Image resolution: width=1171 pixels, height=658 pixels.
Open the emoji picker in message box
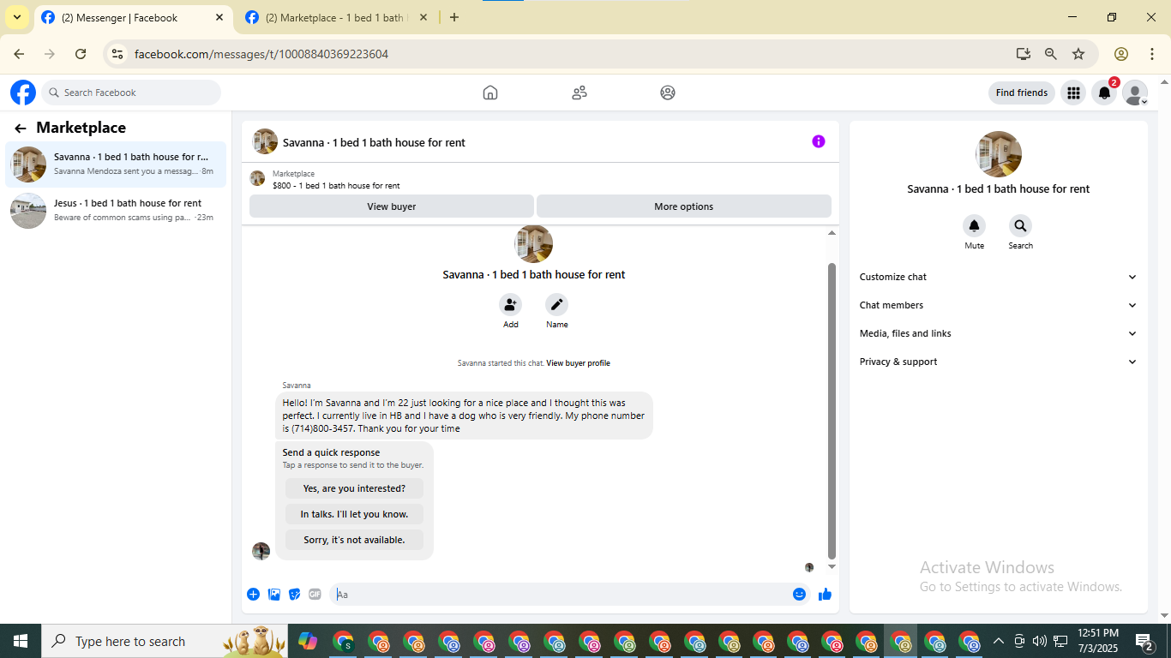pyautogui.click(x=799, y=595)
